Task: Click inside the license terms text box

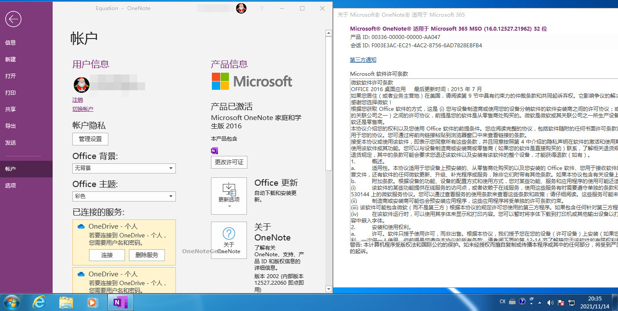Action: pos(484,159)
